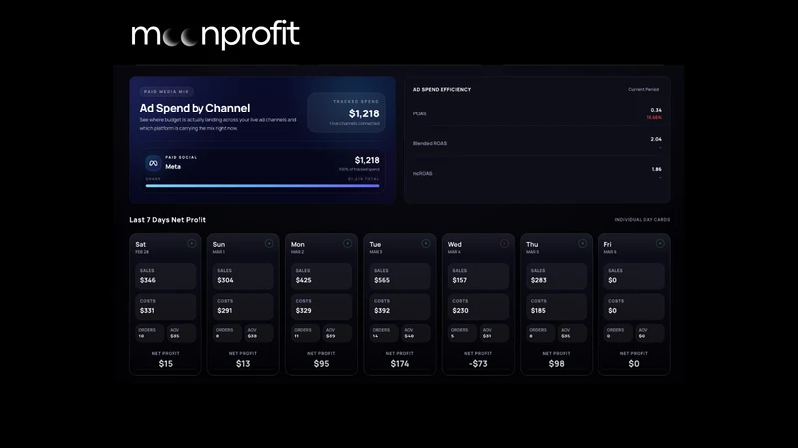Click the status circle on Thu card
The width and height of the screenshot is (798, 448).
(x=583, y=243)
